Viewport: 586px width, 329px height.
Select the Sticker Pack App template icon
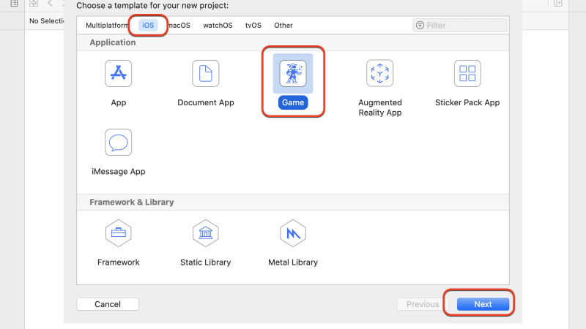point(467,74)
